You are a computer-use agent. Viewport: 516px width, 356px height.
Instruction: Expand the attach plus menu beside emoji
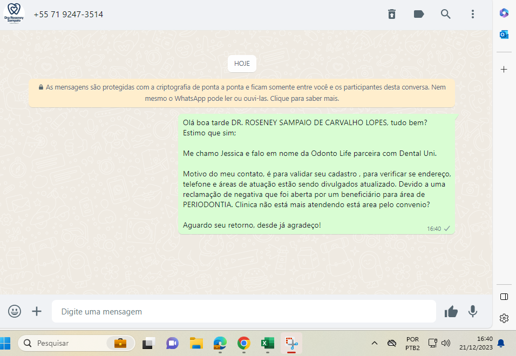[x=37, y=311]
